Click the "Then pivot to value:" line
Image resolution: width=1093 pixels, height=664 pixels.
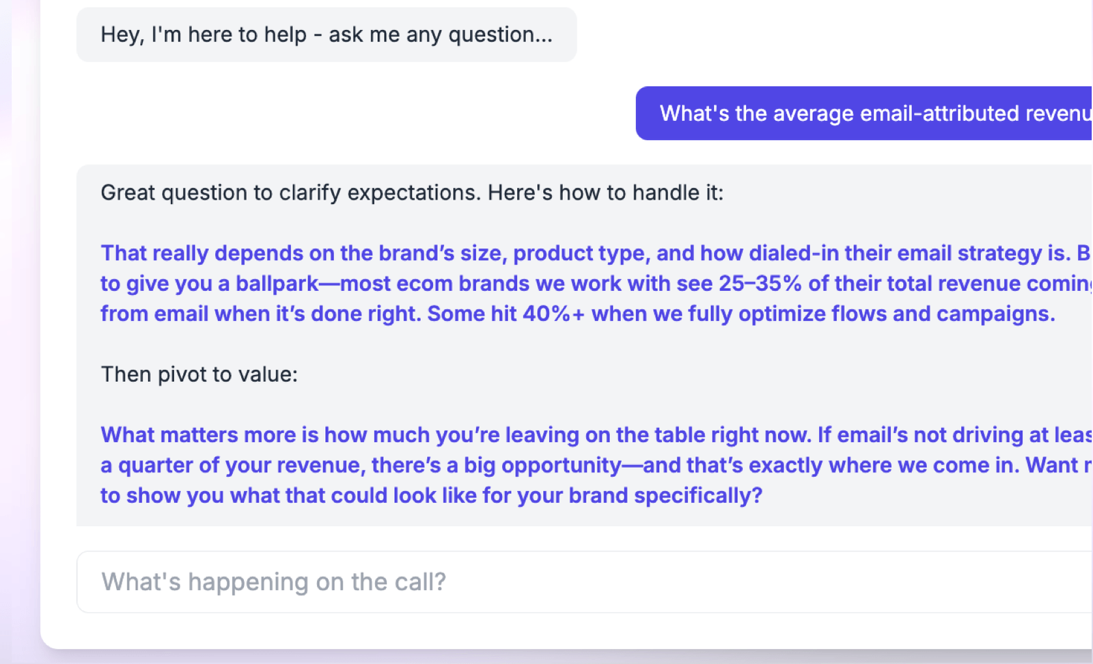(x=199, y=374)
